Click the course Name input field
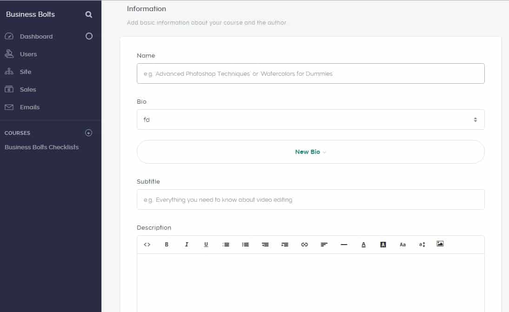 [x=310, y=73]
